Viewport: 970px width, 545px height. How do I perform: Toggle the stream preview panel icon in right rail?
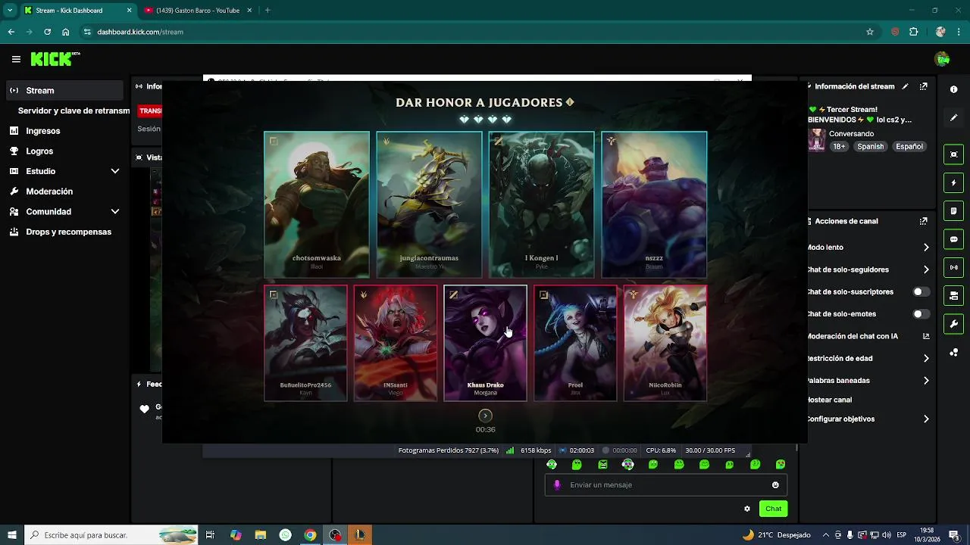point(953,154)
